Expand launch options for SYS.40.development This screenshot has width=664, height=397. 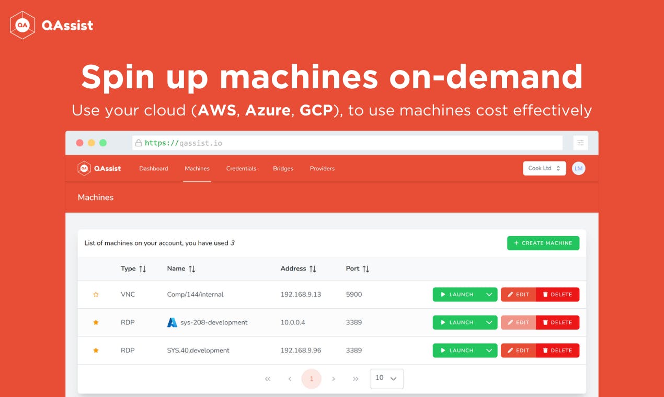489,351
